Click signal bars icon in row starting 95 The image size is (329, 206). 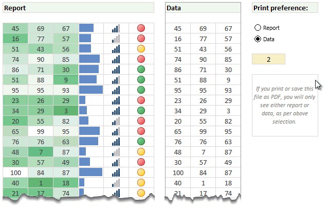pyautogui.click(x=116, y=90)
